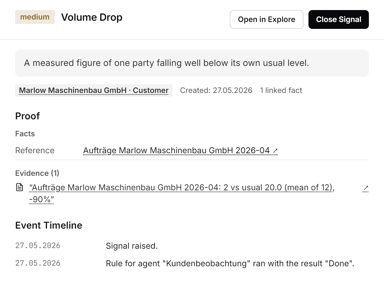Open the Marlow Maschinenbau GmbH customer chip
Viewport: 384px width, 287px height.
94,90
